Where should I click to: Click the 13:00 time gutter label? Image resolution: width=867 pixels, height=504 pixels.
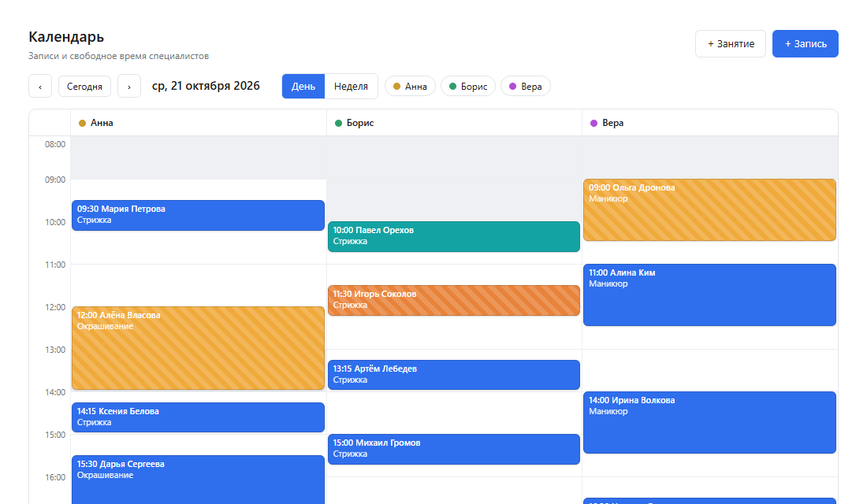coord(55,350)
